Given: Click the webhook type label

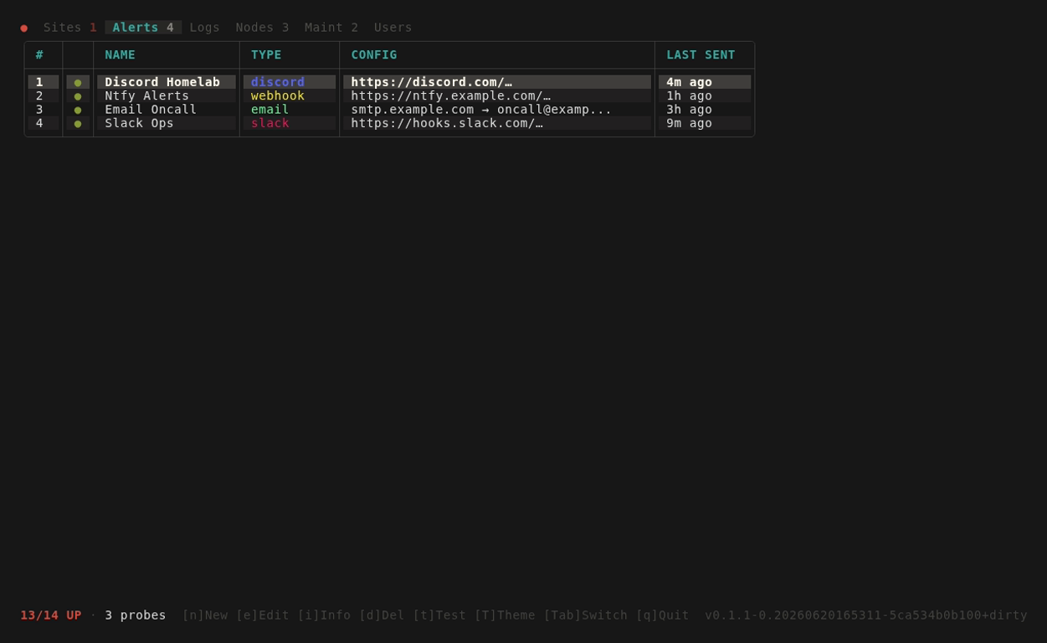Looking at the screenshot, I should coord(278,95).
